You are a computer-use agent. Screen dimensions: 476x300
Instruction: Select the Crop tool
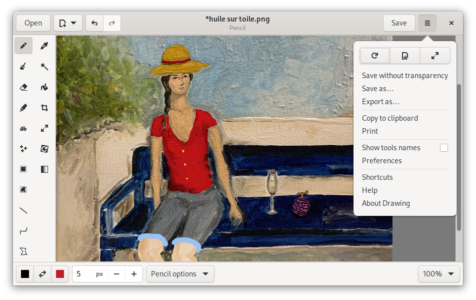[x=44, y=108]
